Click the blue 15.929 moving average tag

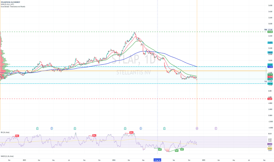(270, 67)
